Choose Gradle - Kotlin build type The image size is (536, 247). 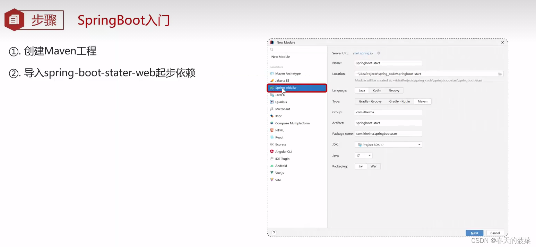click(x=399, y=102)
